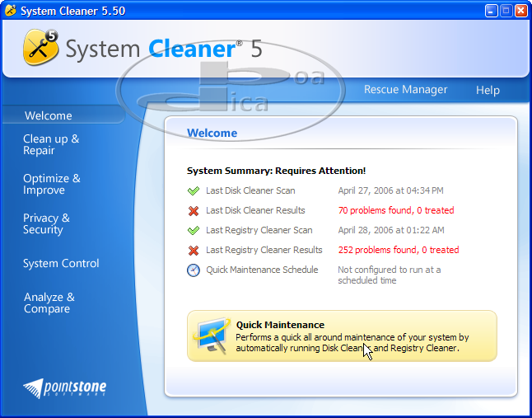This screenshot has width=532, height=418.
Task: Select the Welcome sidebar tab
Action: (49, 116)
